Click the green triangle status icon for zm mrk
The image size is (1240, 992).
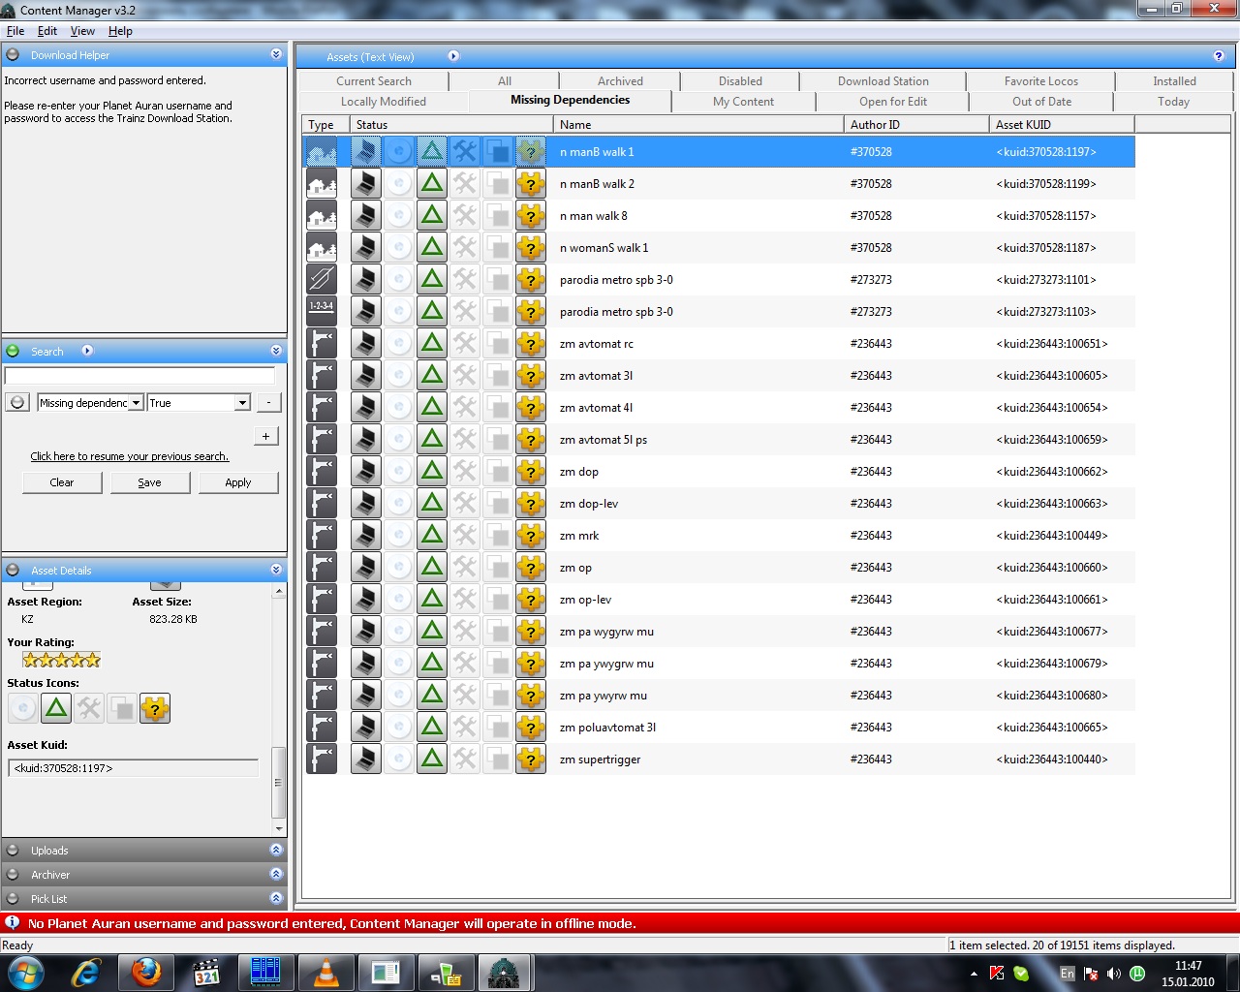pos(432,536)
